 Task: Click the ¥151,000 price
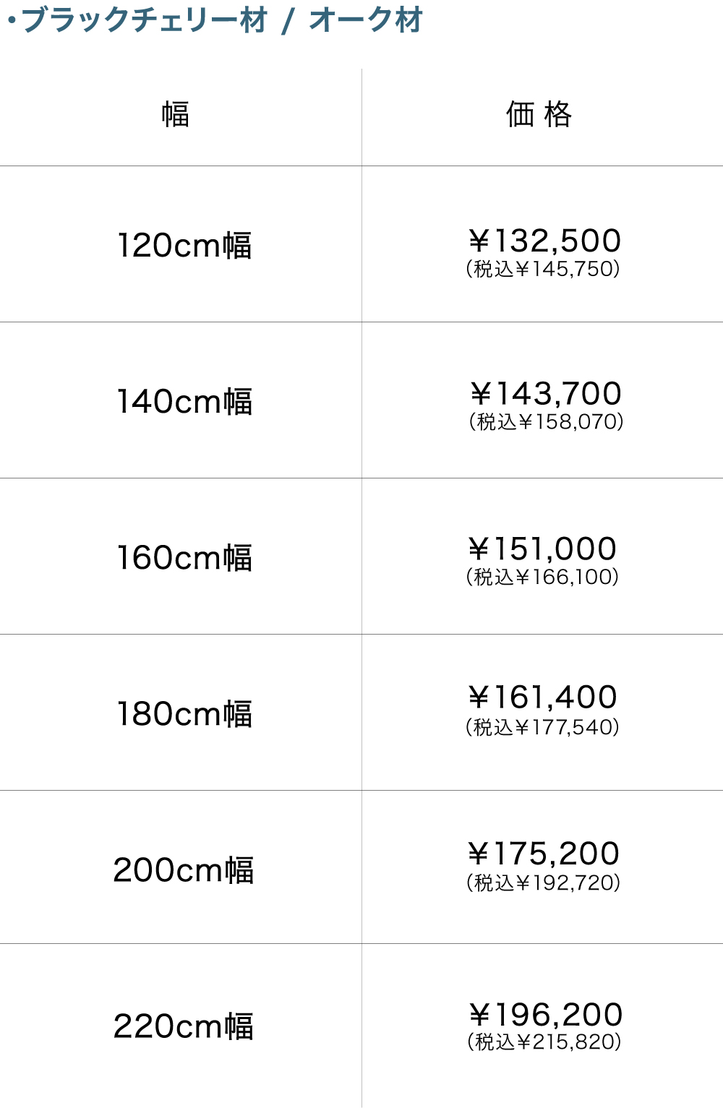(542, 549)
